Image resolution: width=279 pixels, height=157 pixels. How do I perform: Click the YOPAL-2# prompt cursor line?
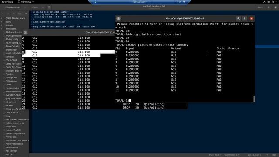[x=123, y=101]
